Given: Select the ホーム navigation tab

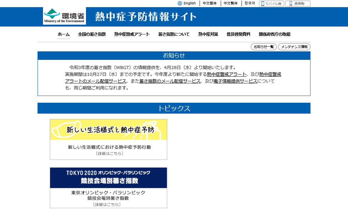Looking at the screenshot, I should pos(63,34).
